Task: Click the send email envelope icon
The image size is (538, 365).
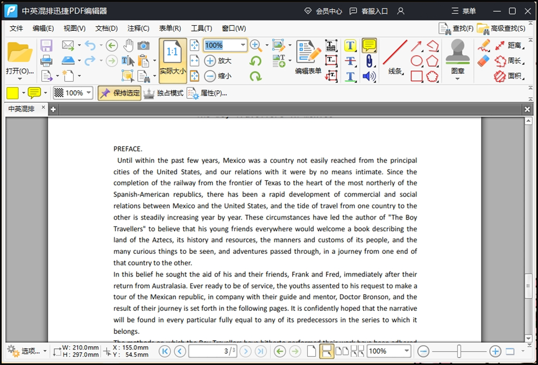Action: pyautogui.click(x=68, y=45)
